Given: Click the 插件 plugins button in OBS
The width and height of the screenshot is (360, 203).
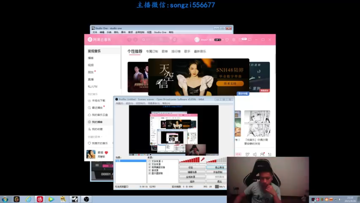Looking at the screenshot, I should coord(192,182).
